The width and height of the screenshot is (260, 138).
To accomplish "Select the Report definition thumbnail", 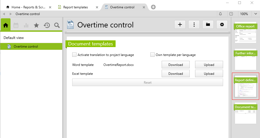I will point(245,86).
